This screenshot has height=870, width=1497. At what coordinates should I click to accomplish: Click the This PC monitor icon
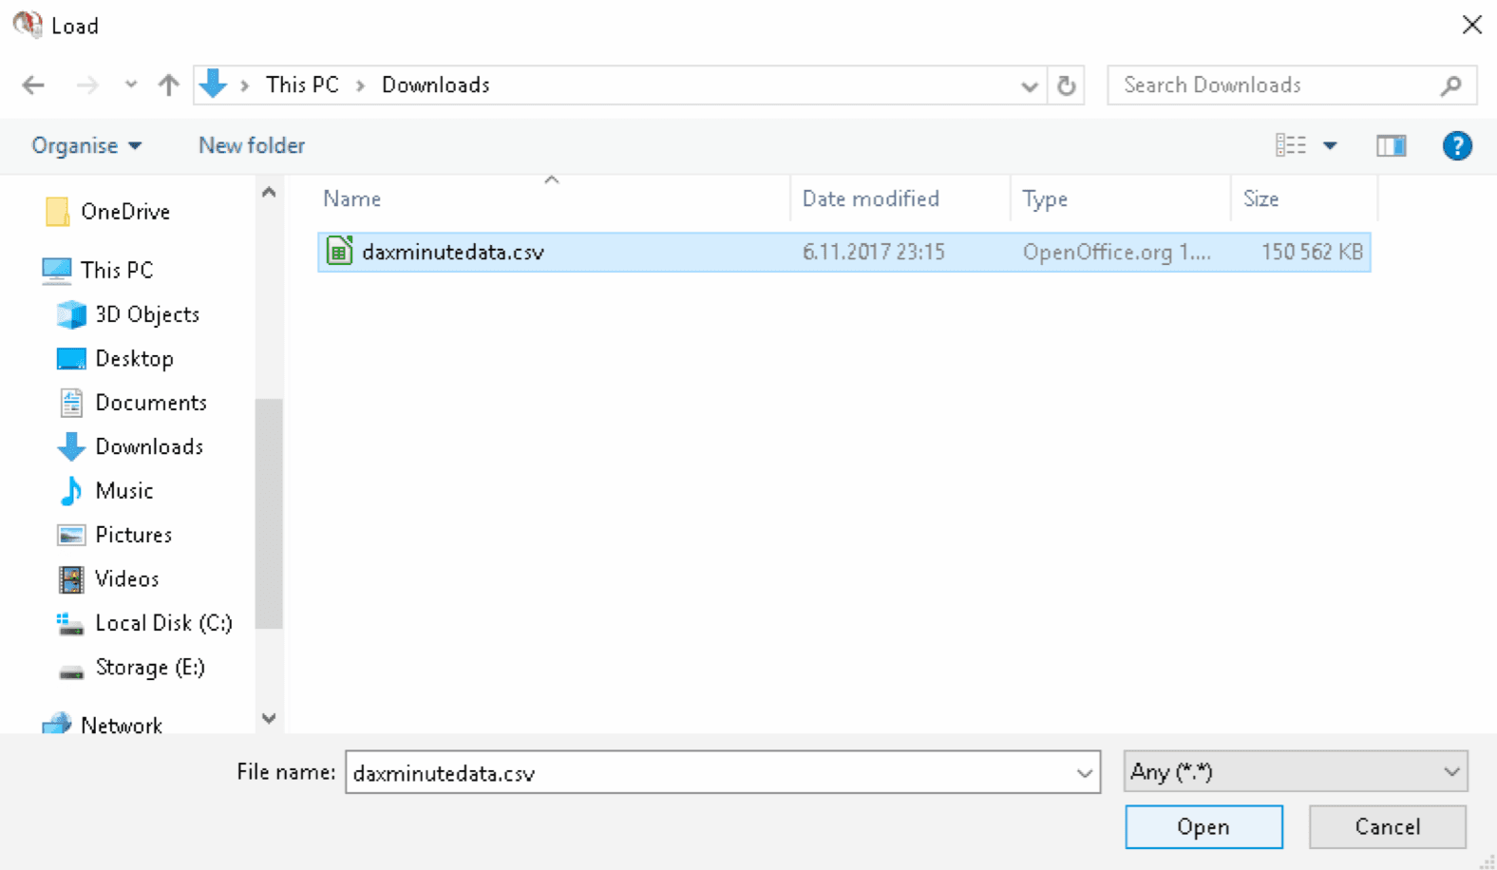[57, 271]
